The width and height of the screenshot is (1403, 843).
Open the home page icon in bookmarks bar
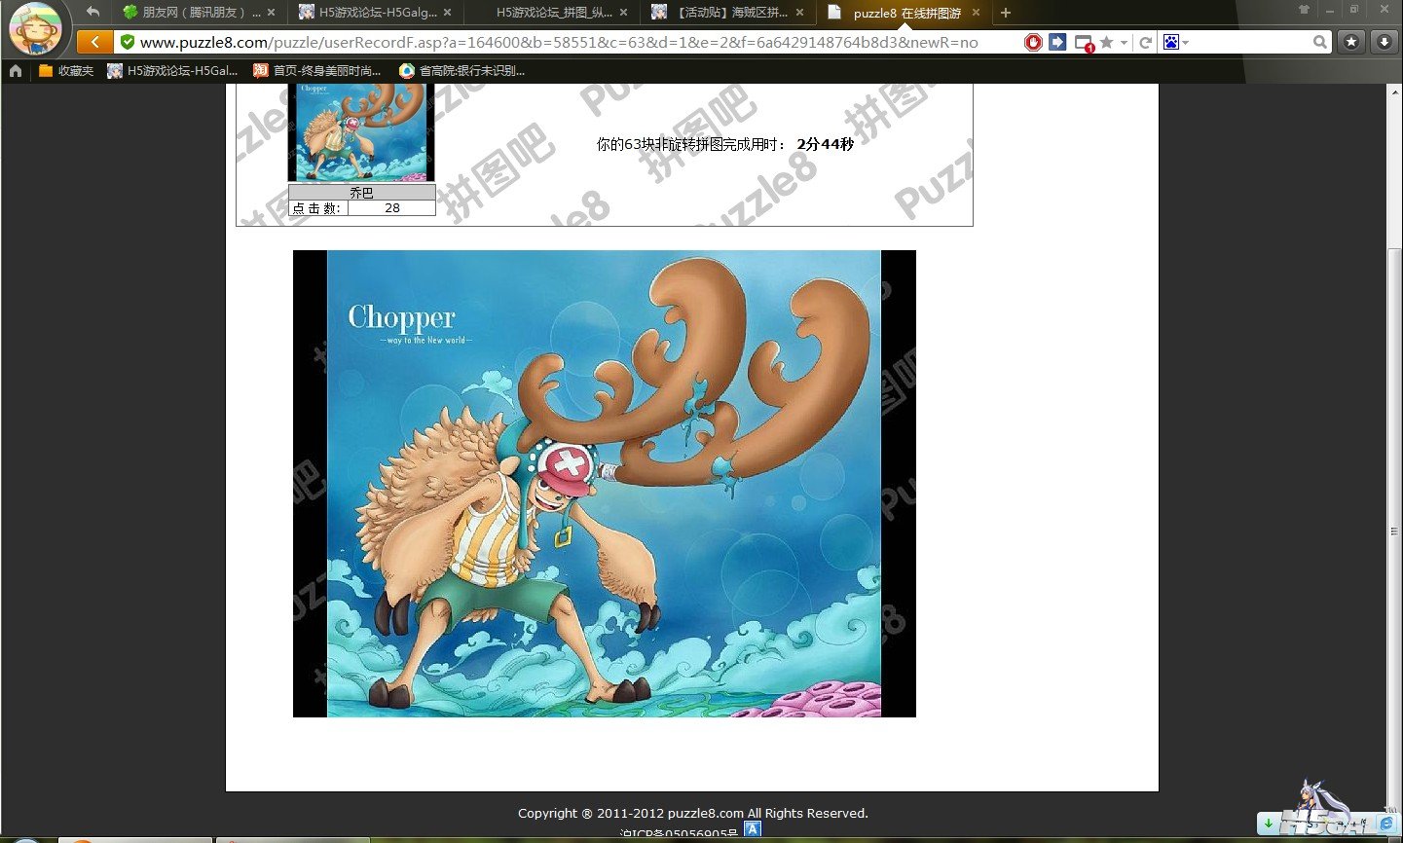tap(15, 70)
